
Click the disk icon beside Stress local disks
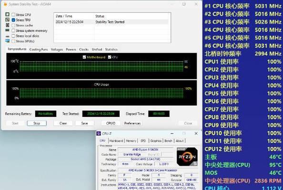(8, 36)
